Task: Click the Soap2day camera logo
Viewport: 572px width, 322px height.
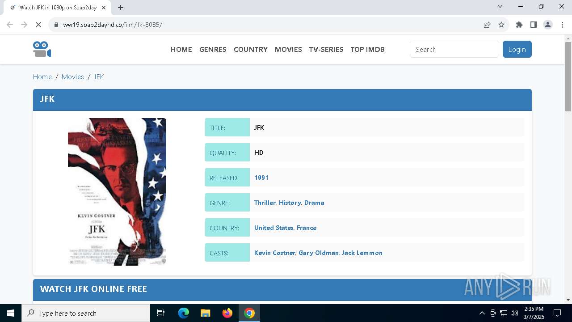Action: click(x=42, y=49)
